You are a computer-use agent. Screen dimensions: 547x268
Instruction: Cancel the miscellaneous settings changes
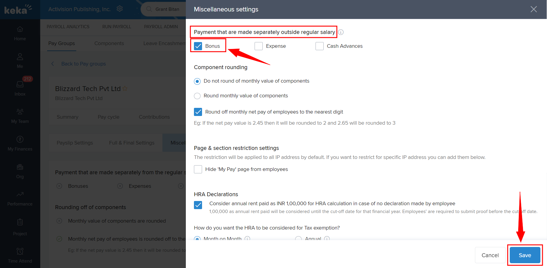pos(490,255)
